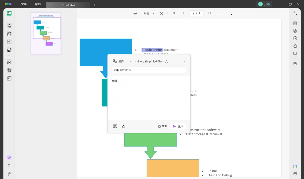Zoom out with minus button
304x179 pixels.
click(135, 13)
